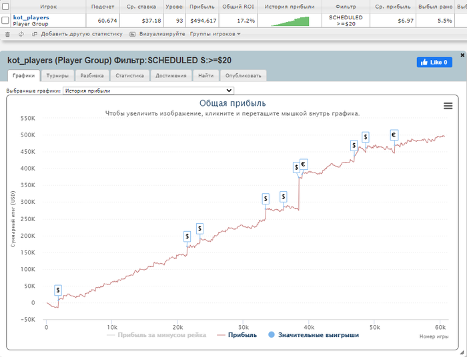Toggle the Прибыль legend series
Viewport: 467px width, 357px height.
point(237,335)
